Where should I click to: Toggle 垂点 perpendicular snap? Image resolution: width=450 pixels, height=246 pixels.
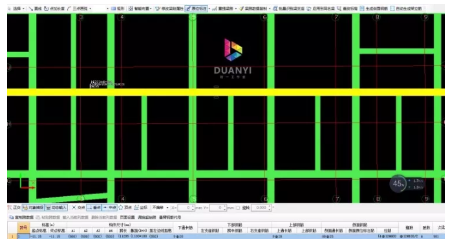pyautogui.click(x=94, y=208)
